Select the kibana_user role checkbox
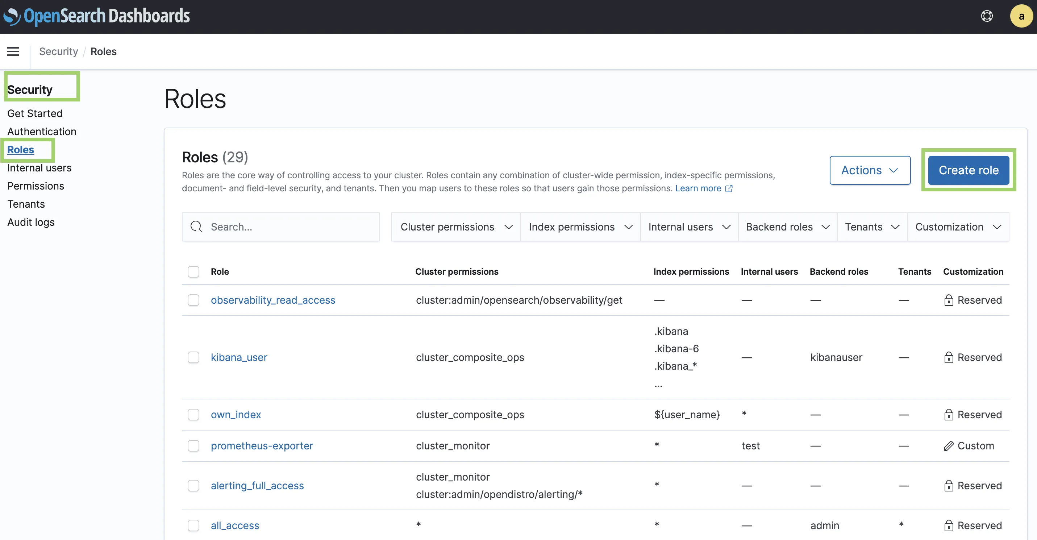1037x540 pixels. (x=193, y=357)
